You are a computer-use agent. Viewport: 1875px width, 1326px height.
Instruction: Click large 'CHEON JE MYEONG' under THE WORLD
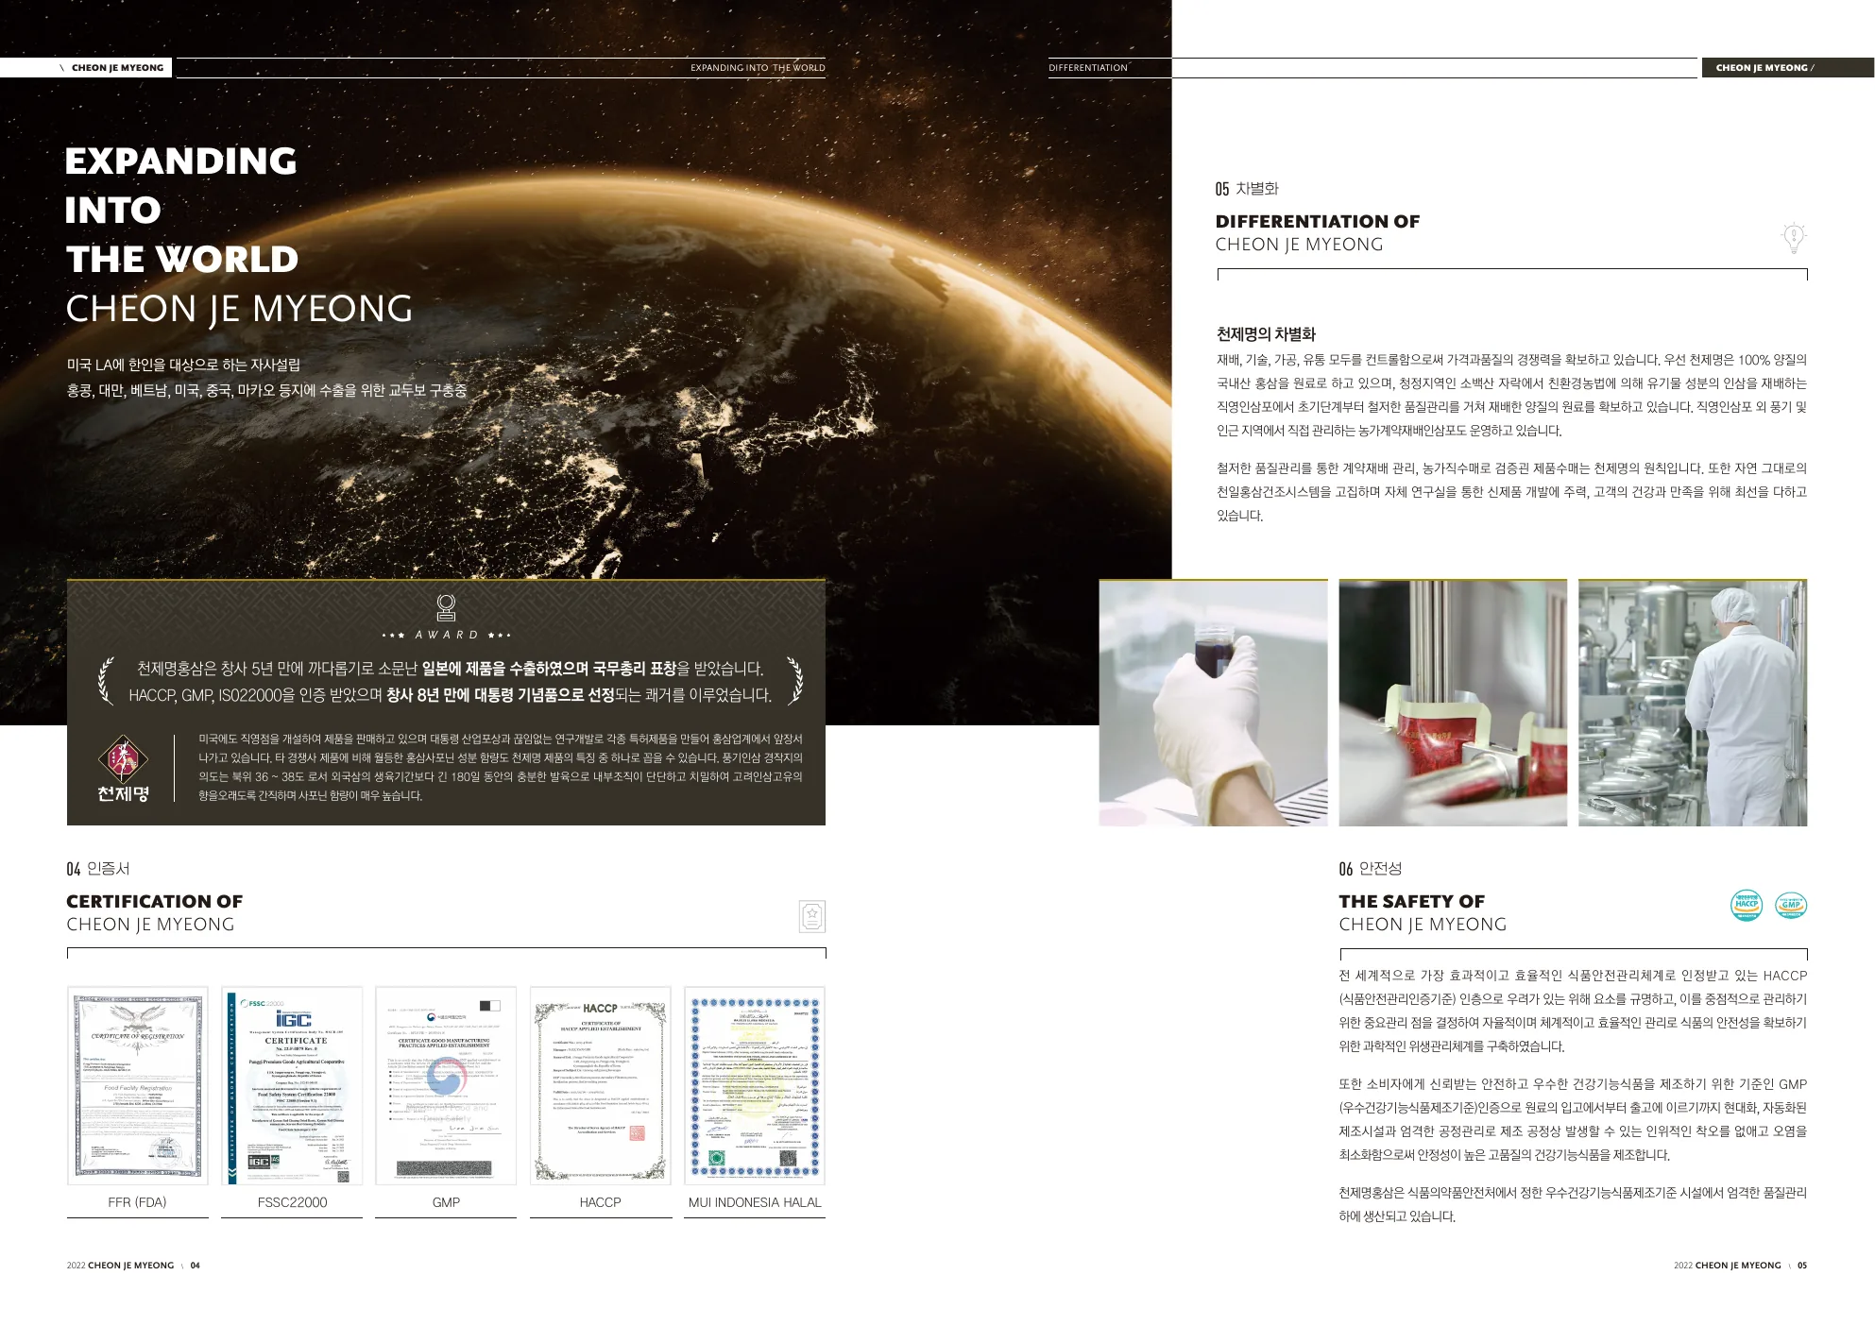point(239,309)
